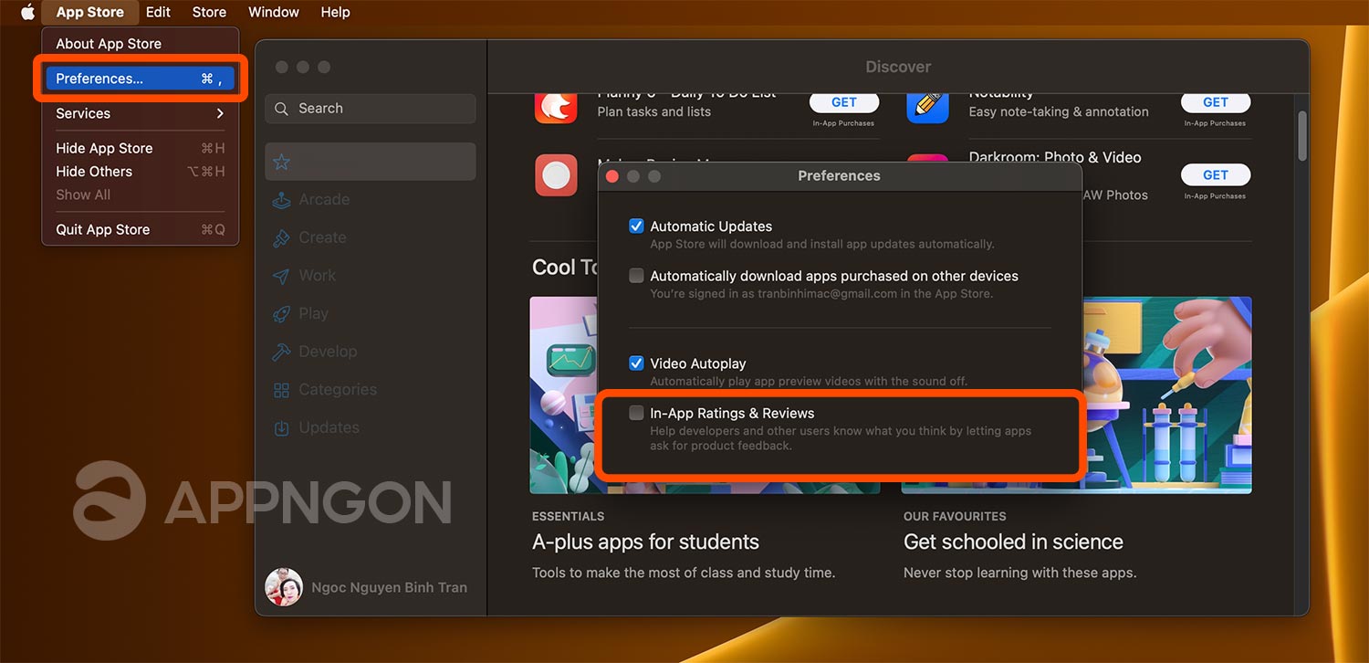The height and width of the screenshot is (663, 1369).
Task: Open the Store menu
Action: pyautogui.click(x=209, y=12)
